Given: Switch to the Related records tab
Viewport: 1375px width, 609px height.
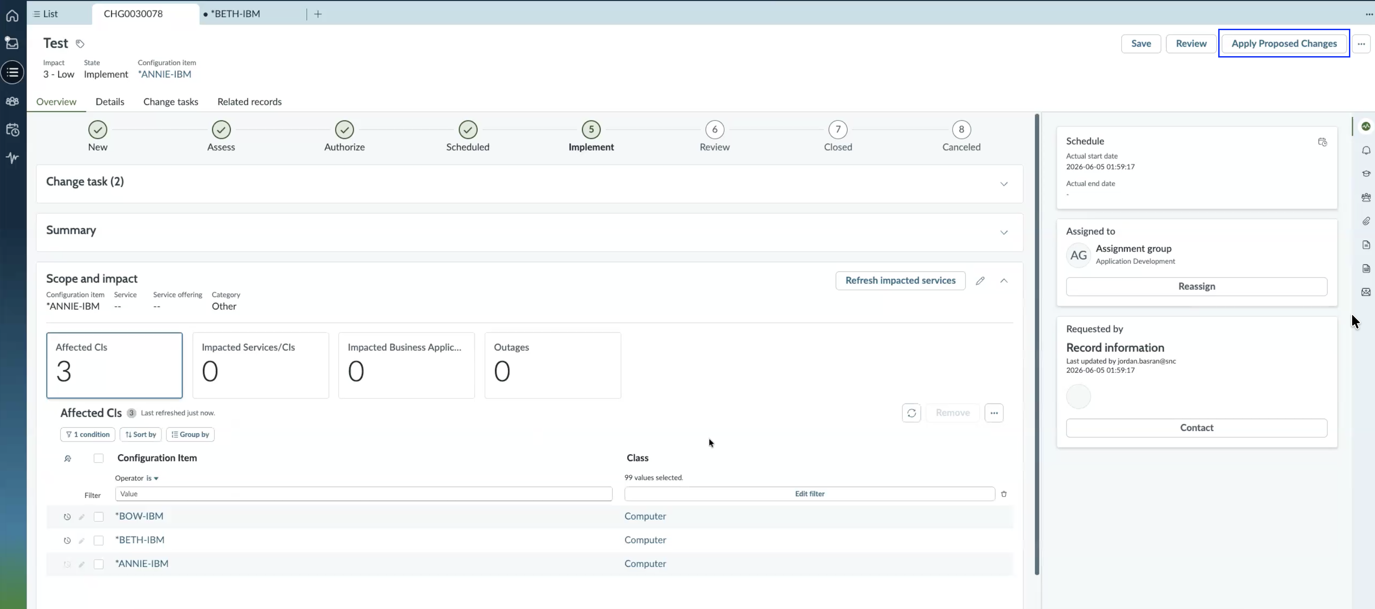Looking at the screenshot, I should 249,101.
